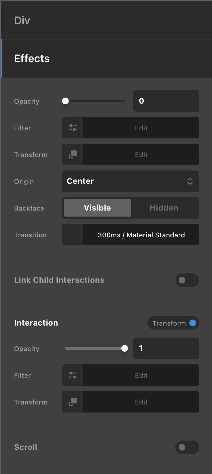Screen dimensions: 212x474
Task: Click the Effects Opacity slider handle
Action: [66, 101]
